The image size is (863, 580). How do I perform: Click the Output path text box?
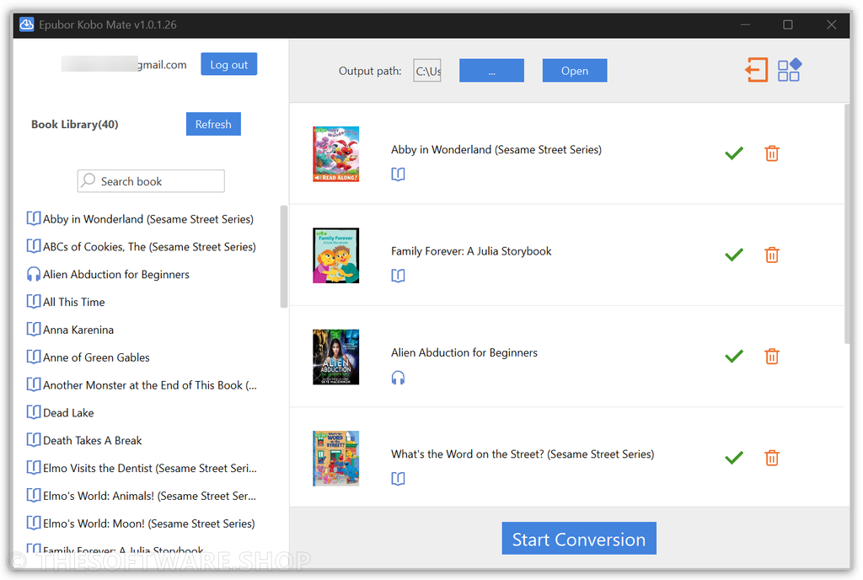[427, 71]
